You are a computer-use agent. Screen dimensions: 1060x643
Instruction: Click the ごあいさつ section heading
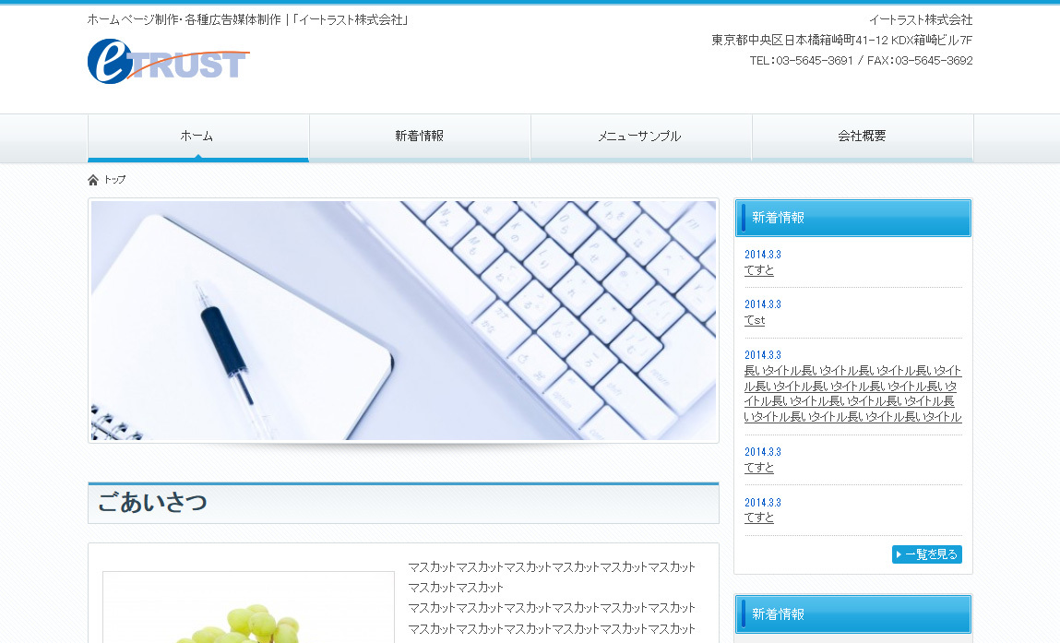point(403,503)
